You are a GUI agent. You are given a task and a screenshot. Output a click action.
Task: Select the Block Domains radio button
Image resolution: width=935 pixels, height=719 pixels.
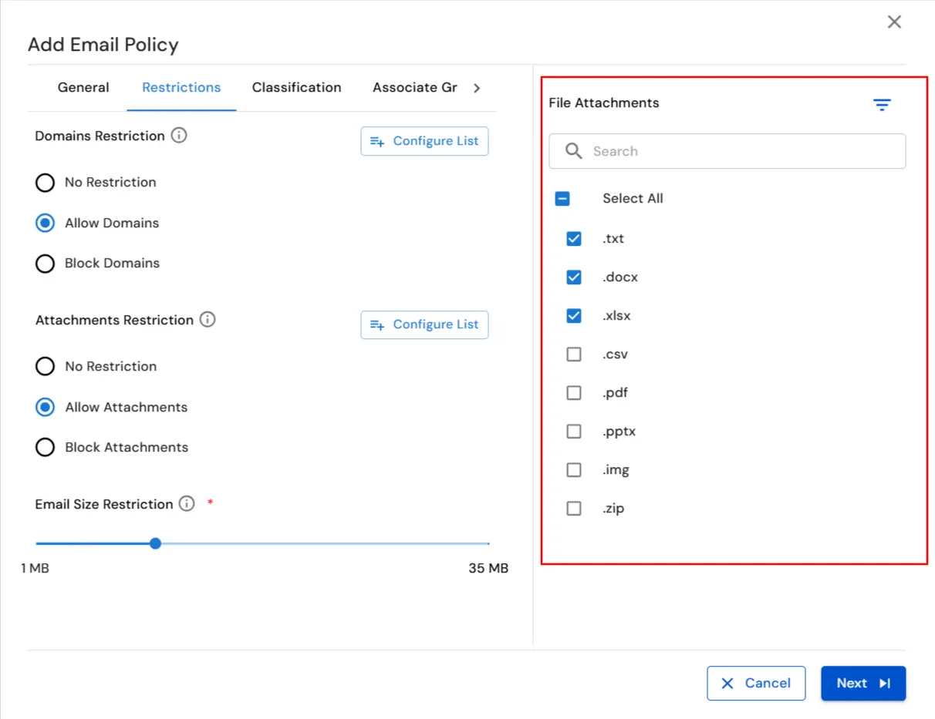click(45, 263)
